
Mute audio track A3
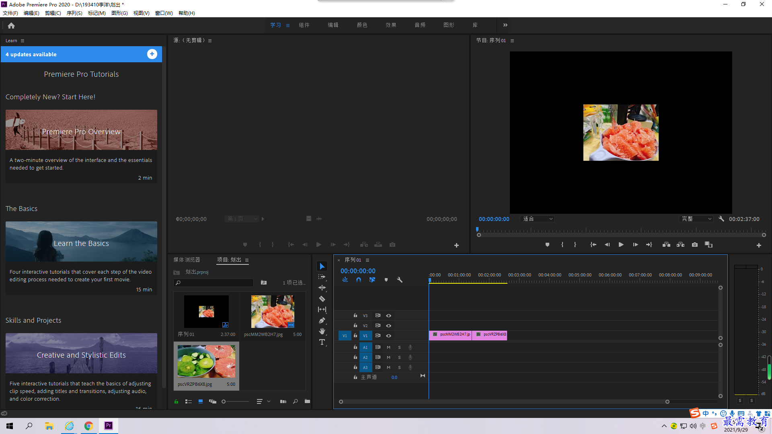388,367
